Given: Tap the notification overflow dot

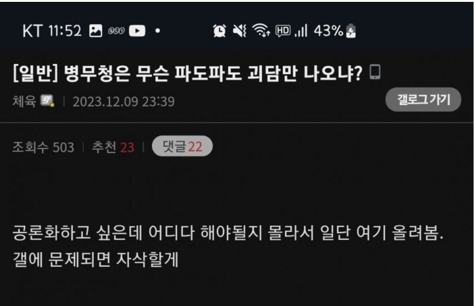Looking at the screenshot, I should (x=158, y=31).
